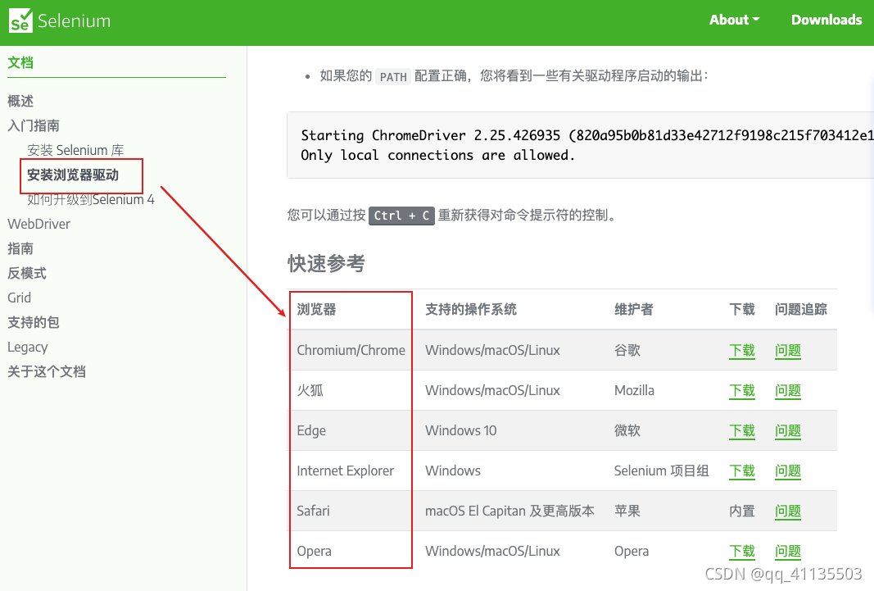
Task: Go to WebDriver documentation section
Action: 39,224
